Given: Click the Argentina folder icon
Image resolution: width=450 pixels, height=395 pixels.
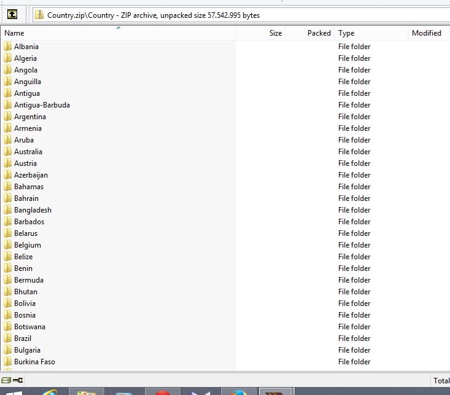Looking at the screenshot, I should point(8,116).
